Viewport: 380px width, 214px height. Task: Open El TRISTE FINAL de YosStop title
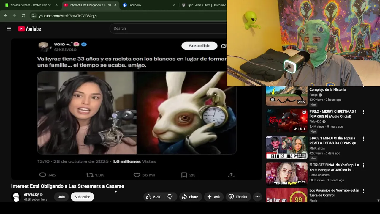(334, 167)
